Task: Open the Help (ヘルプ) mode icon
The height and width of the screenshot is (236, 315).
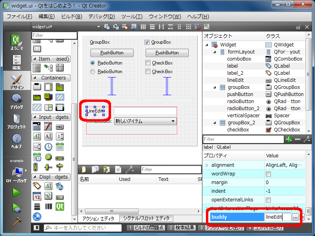Action: pos(17,140)
